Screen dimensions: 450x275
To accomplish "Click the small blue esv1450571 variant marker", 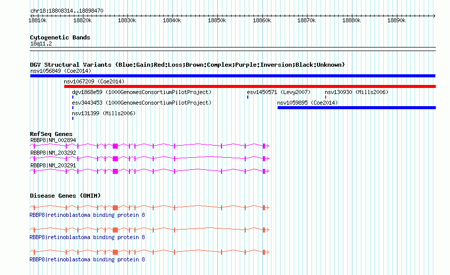I will click(248, 98).
